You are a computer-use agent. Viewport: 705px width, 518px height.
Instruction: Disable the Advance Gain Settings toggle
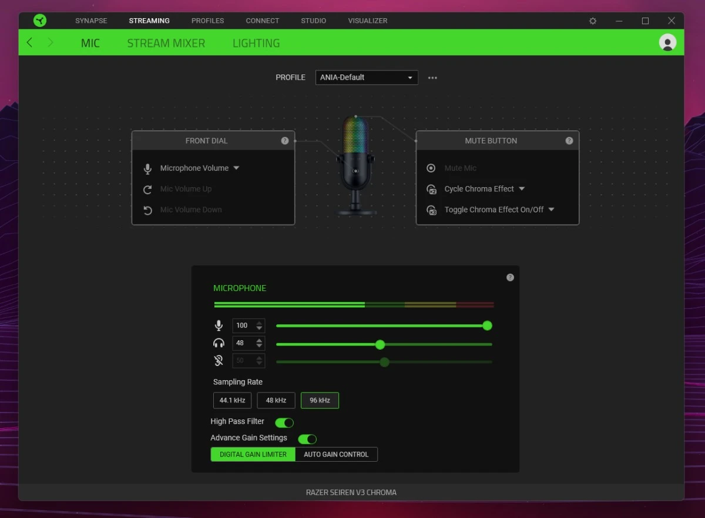307,439
